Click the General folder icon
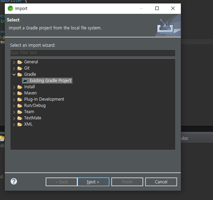The height and width of the screenshot is (200, 213). pyautogui.click(x=20, y=62)
